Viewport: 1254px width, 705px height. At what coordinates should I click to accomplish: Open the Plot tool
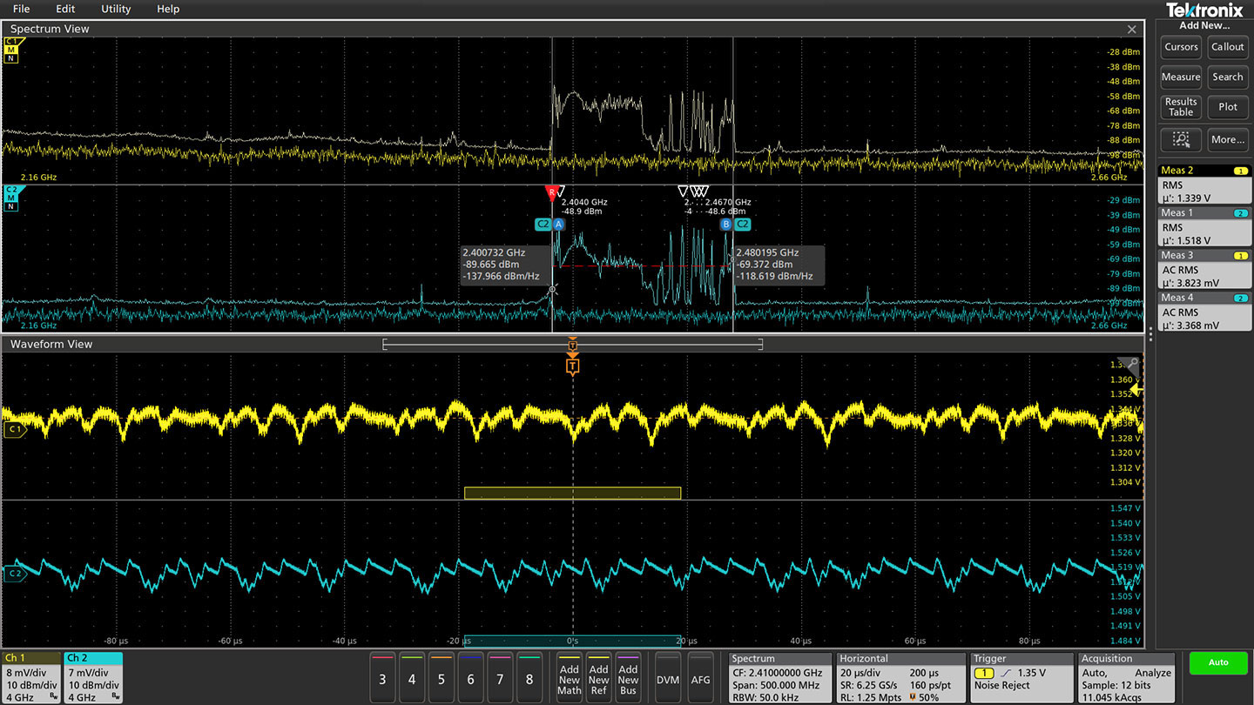click(1227, 106)
